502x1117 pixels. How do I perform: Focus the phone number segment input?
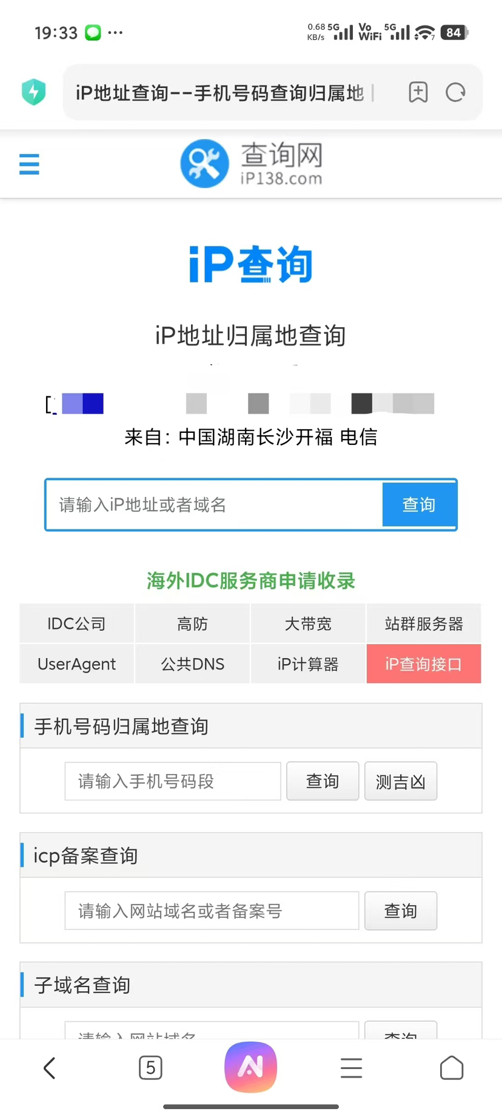click(x=173, y=781)
